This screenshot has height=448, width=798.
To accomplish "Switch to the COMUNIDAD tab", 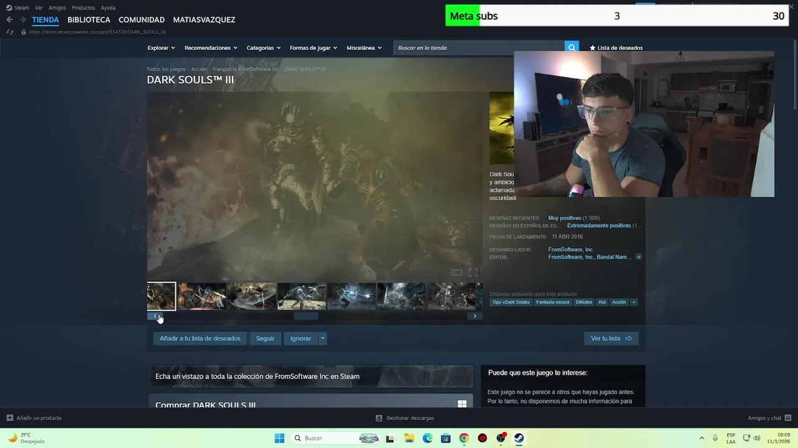I will [142, 20].
